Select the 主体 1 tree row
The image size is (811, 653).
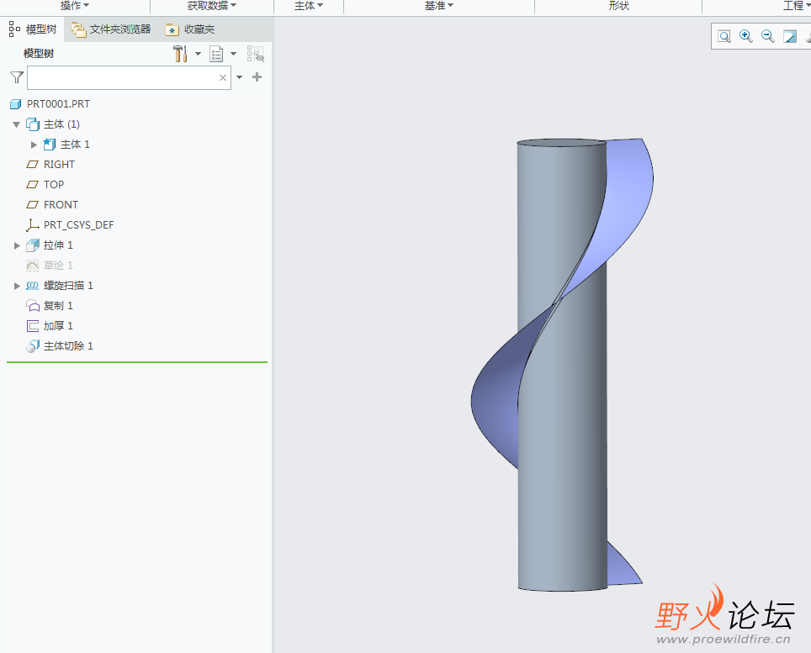(x=75, y=145)
